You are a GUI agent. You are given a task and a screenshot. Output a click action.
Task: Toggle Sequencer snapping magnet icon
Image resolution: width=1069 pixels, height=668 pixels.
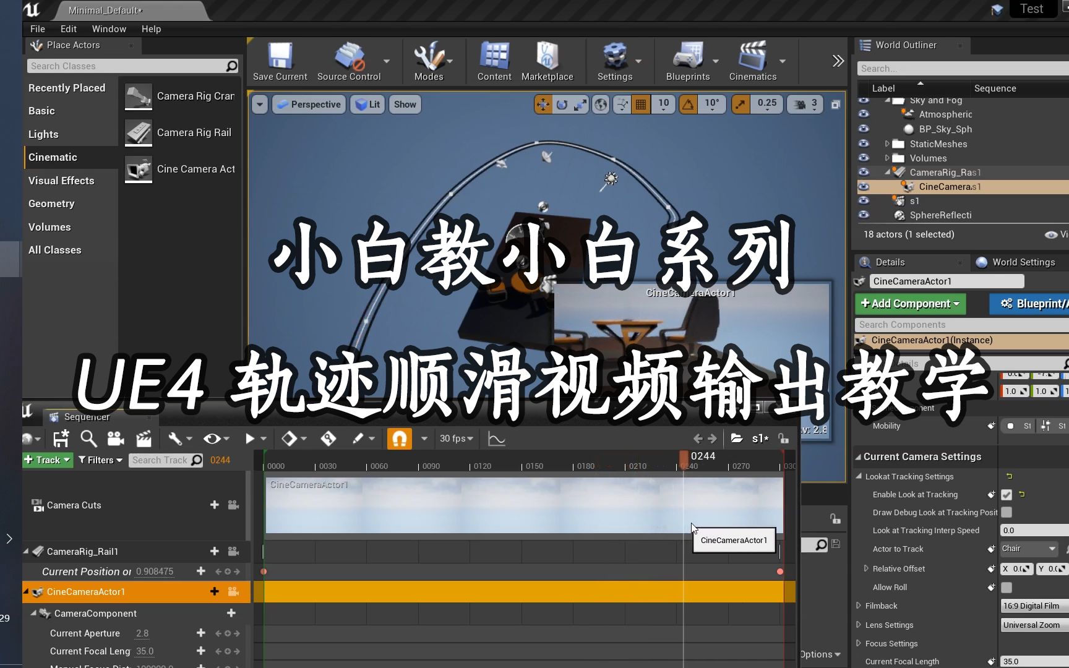400,439
